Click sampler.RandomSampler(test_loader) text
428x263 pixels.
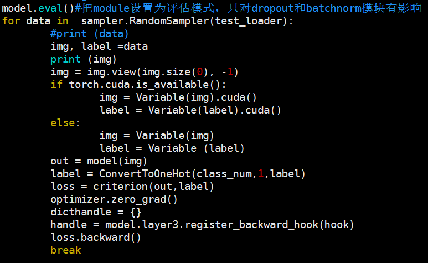point(187,21)
